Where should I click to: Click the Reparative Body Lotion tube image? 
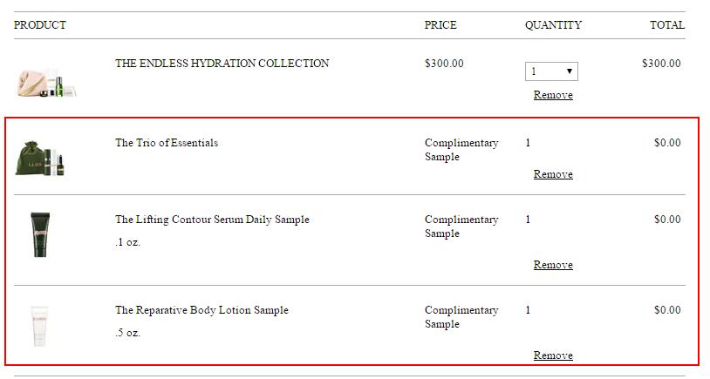pos(39,326)
